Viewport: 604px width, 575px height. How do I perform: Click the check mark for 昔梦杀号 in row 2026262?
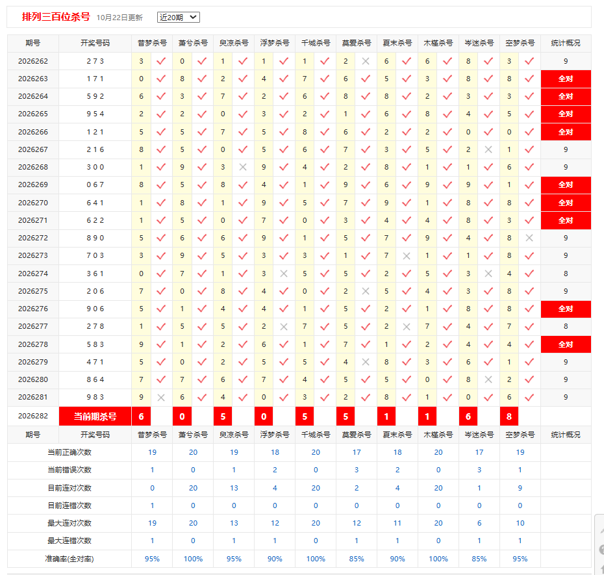[x=161, y=61]
